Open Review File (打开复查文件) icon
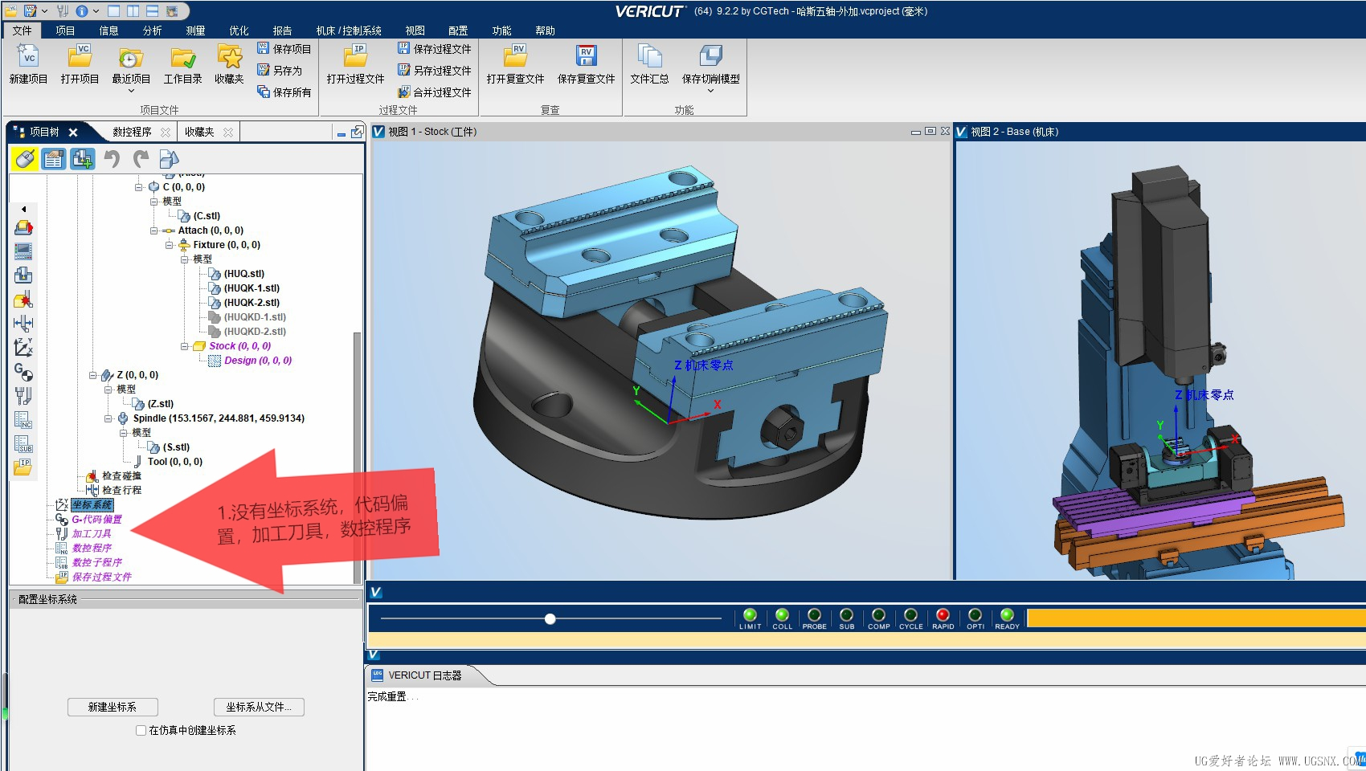Image resolution: width=1366 pixels, height=771 pixels. (x=515, y=57)
